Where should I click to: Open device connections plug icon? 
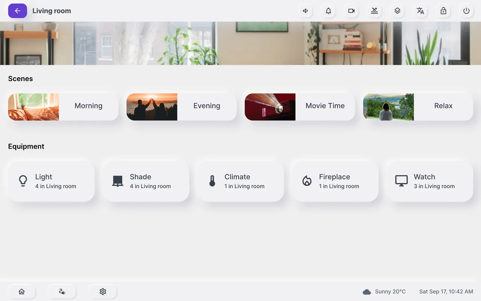tap(62, 292)
